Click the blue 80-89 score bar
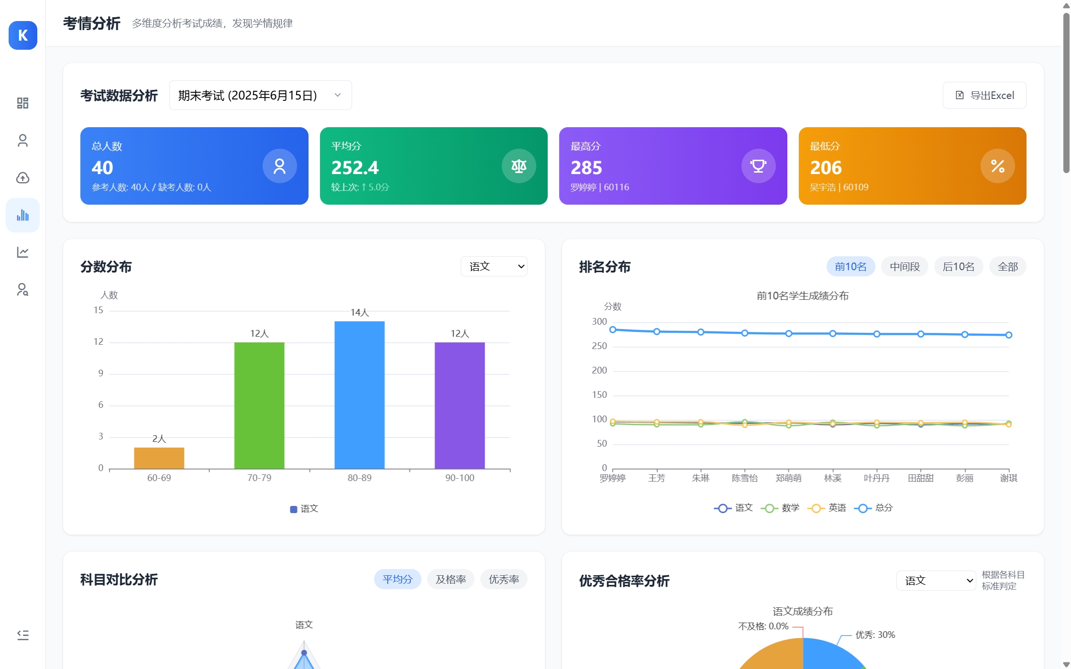1071x669 pixels. point(359,395)
